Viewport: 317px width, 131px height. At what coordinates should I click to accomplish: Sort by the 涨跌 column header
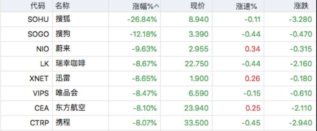point(301,6)
